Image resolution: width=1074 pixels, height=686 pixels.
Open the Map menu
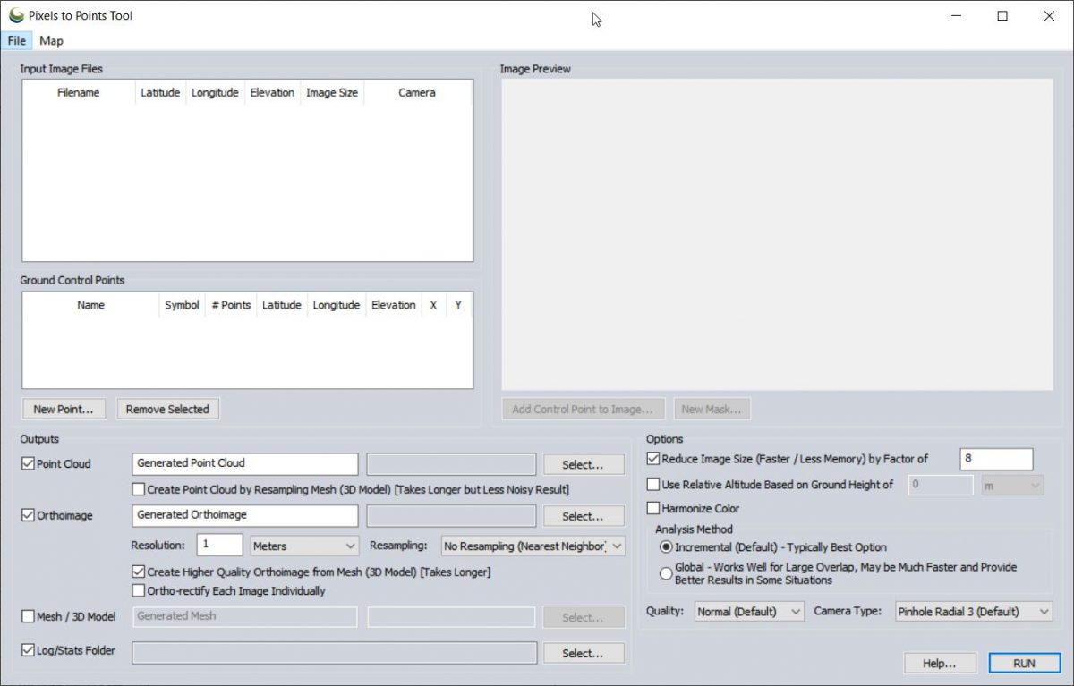51,40
